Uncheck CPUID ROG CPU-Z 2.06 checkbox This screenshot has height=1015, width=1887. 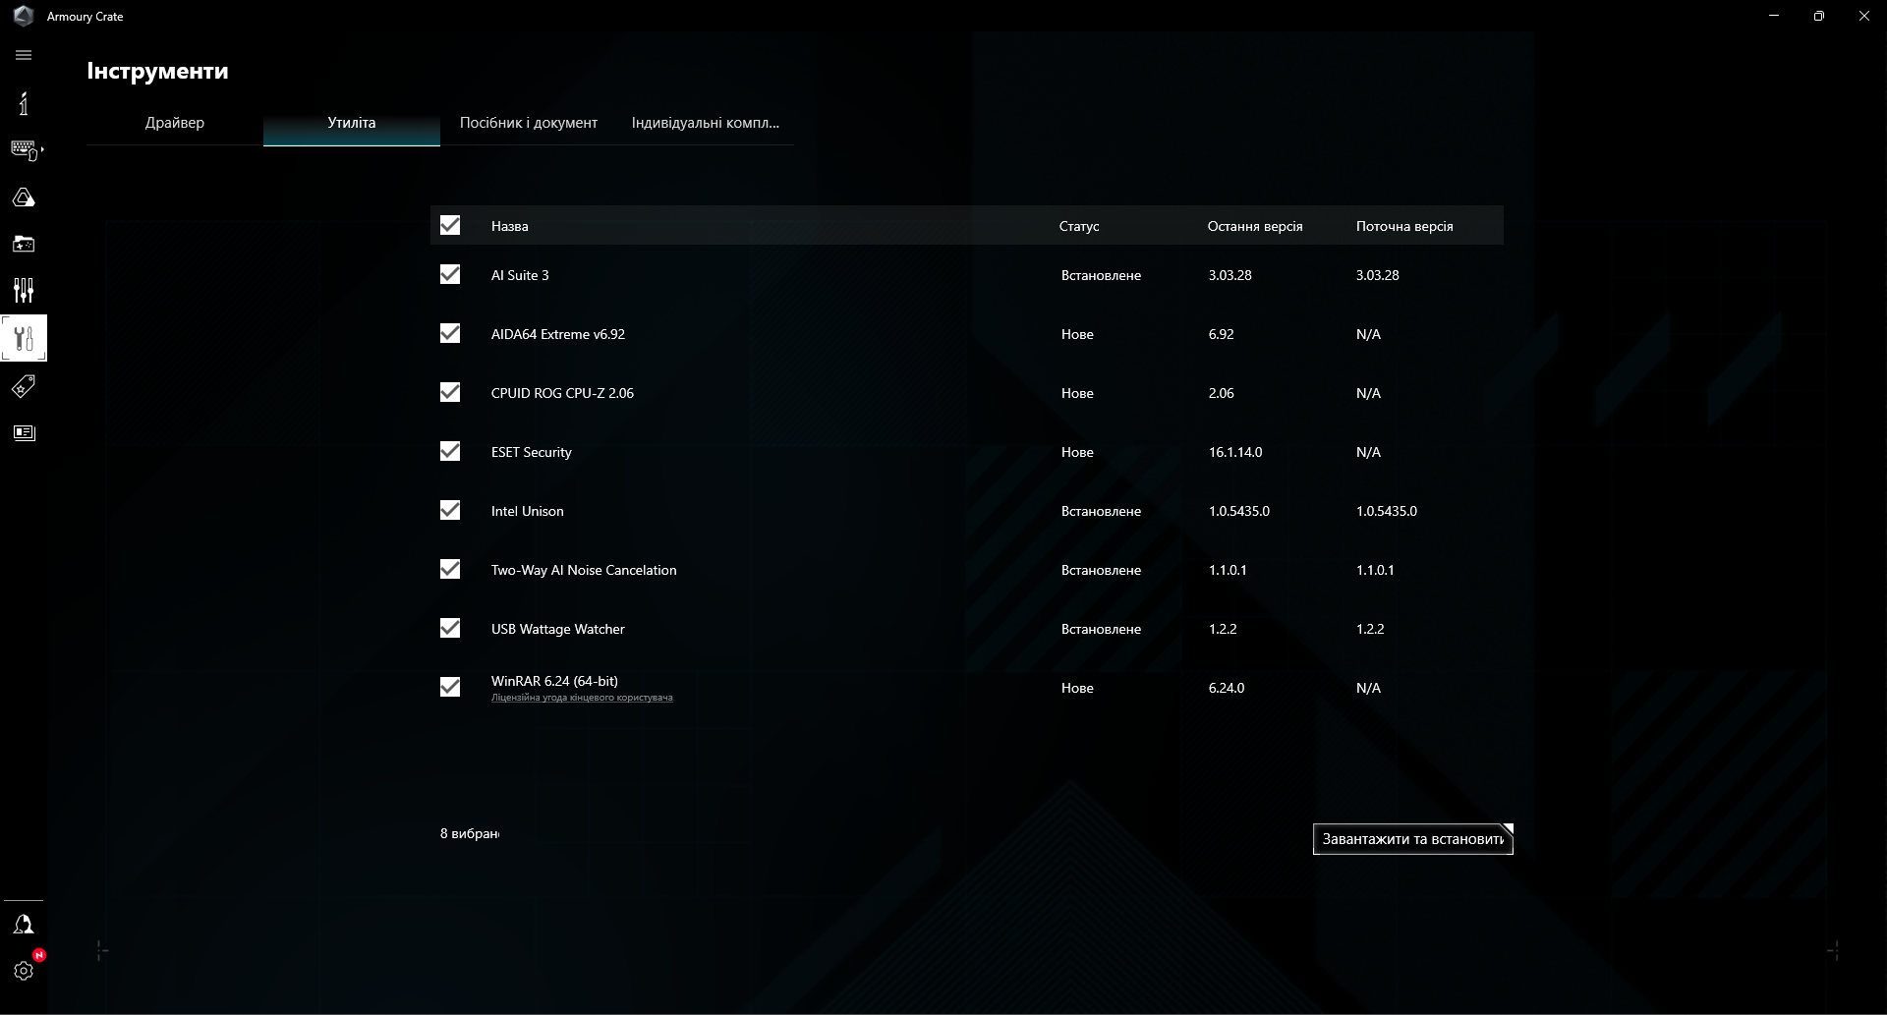coord(450,393)
